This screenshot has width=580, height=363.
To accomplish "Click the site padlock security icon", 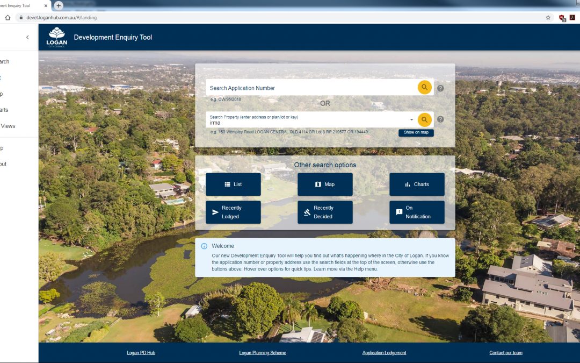I will tap(21, 17).
